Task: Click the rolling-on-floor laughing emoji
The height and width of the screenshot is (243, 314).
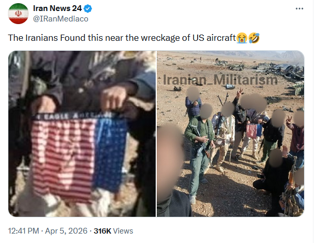Action: tap(254, 38)
